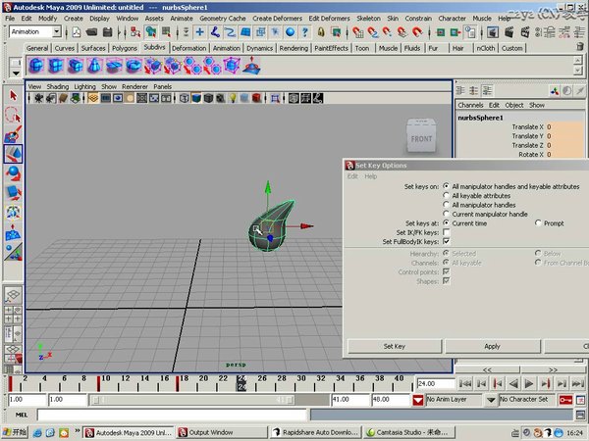This screenshot has height=441, width=589.
Task: Open Edit menu in Set Key Options
Action: [352, 176]
